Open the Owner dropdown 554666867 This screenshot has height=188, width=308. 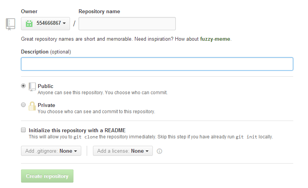click(45, 23)
